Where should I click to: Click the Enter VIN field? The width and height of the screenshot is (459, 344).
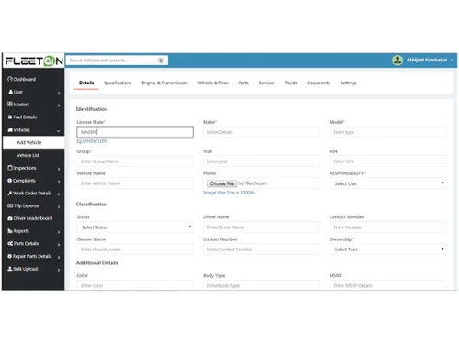click(387, 161)
